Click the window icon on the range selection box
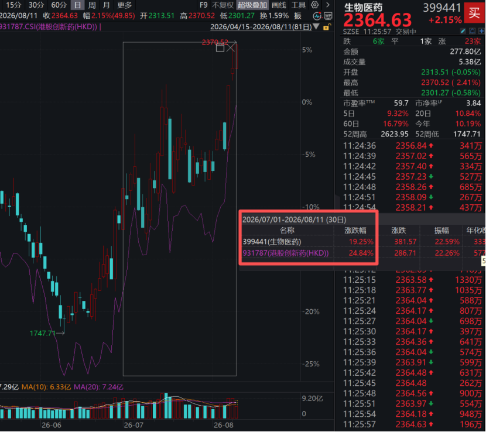 pyautogui.click(x=220, y=48)
